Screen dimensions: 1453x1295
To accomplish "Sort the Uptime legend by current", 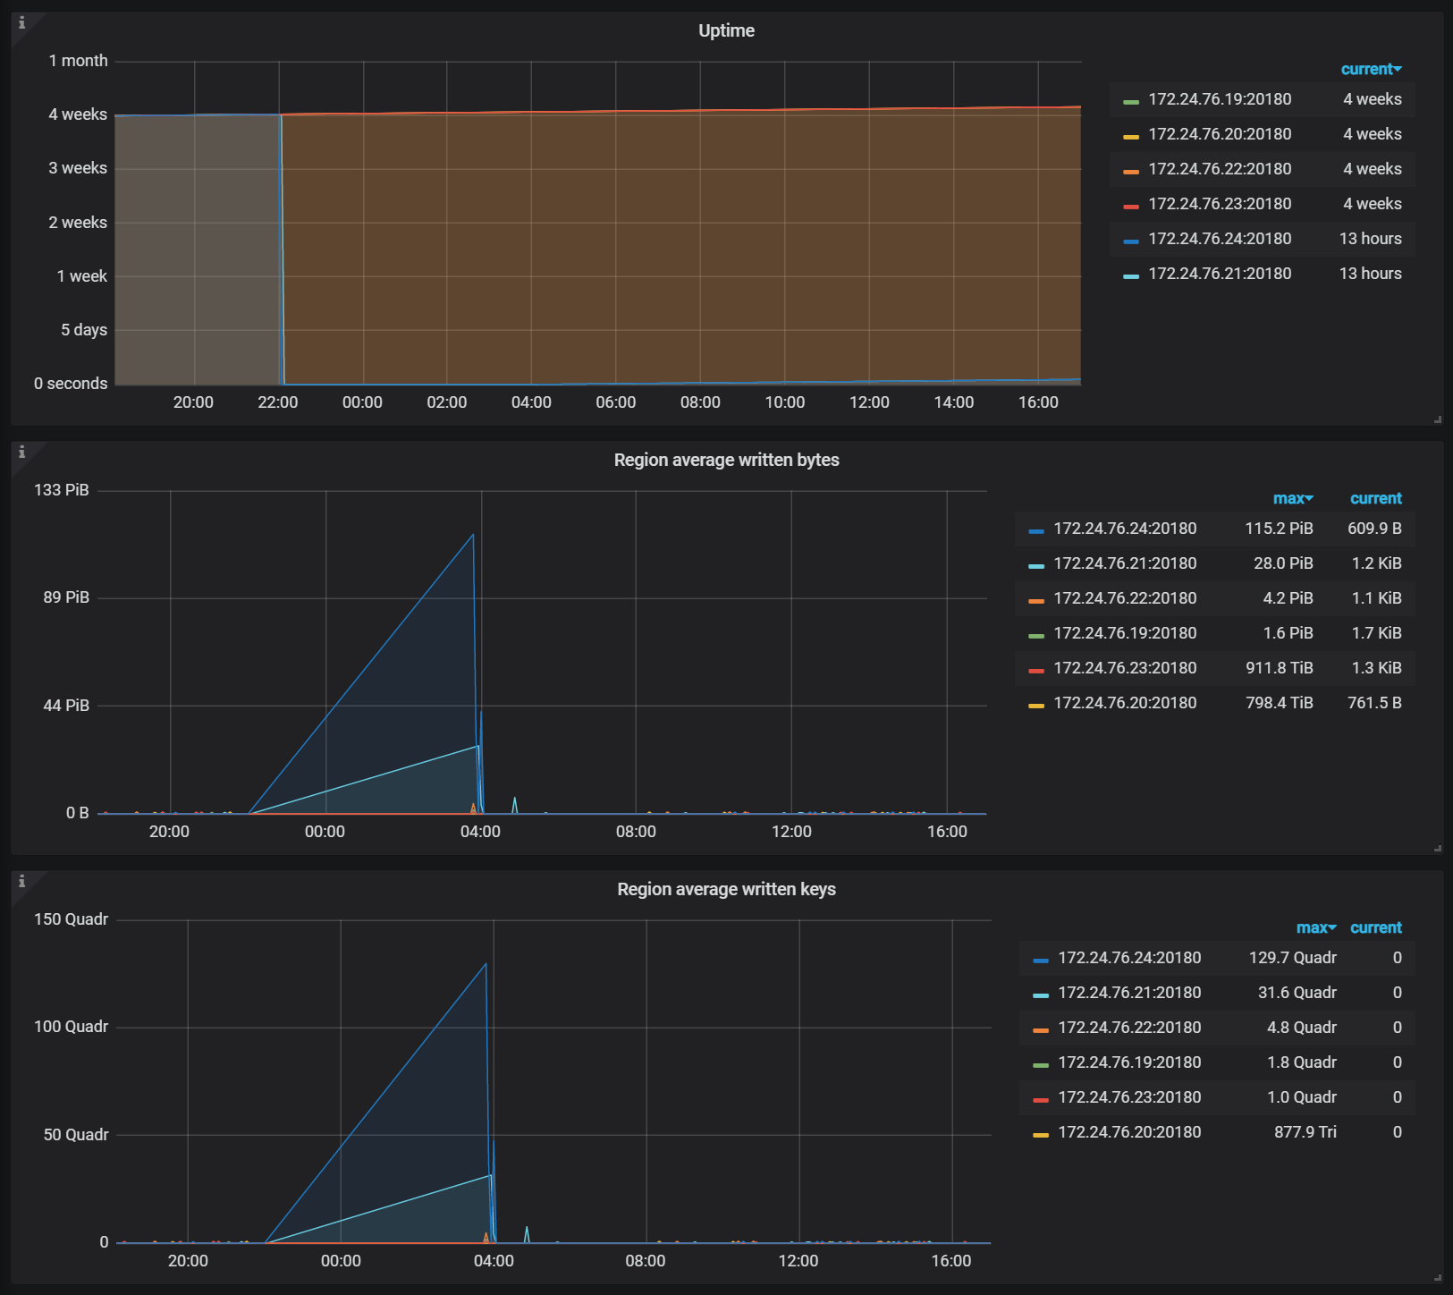I will coord(1371,69).
